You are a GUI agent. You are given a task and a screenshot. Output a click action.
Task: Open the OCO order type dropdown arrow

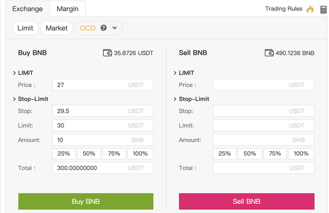(115, 28)
